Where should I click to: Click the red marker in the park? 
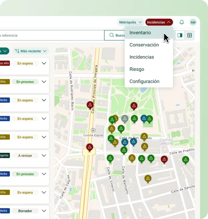coord(134,106)
